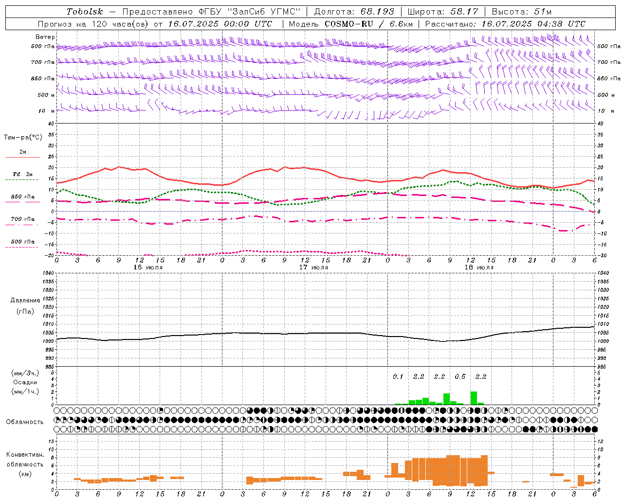This screenshot has height=498, width=623.
Task: Select the text 'Предоставлено ФГБУ "ЗапСиб УГМС"'
Action: [x=211, y=12]
